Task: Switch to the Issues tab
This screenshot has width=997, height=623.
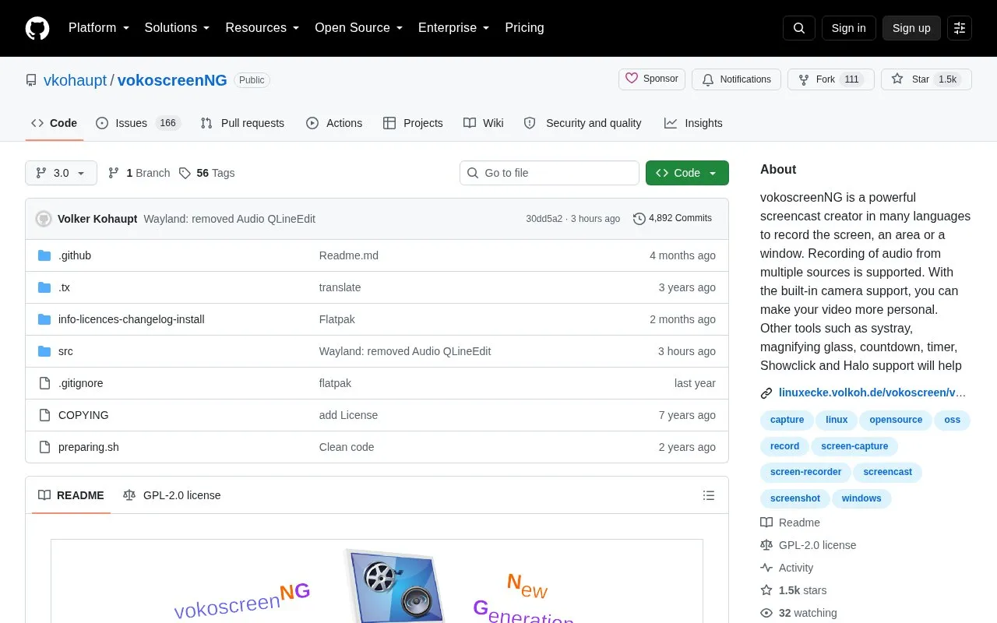Action: [x=138, y=123]
